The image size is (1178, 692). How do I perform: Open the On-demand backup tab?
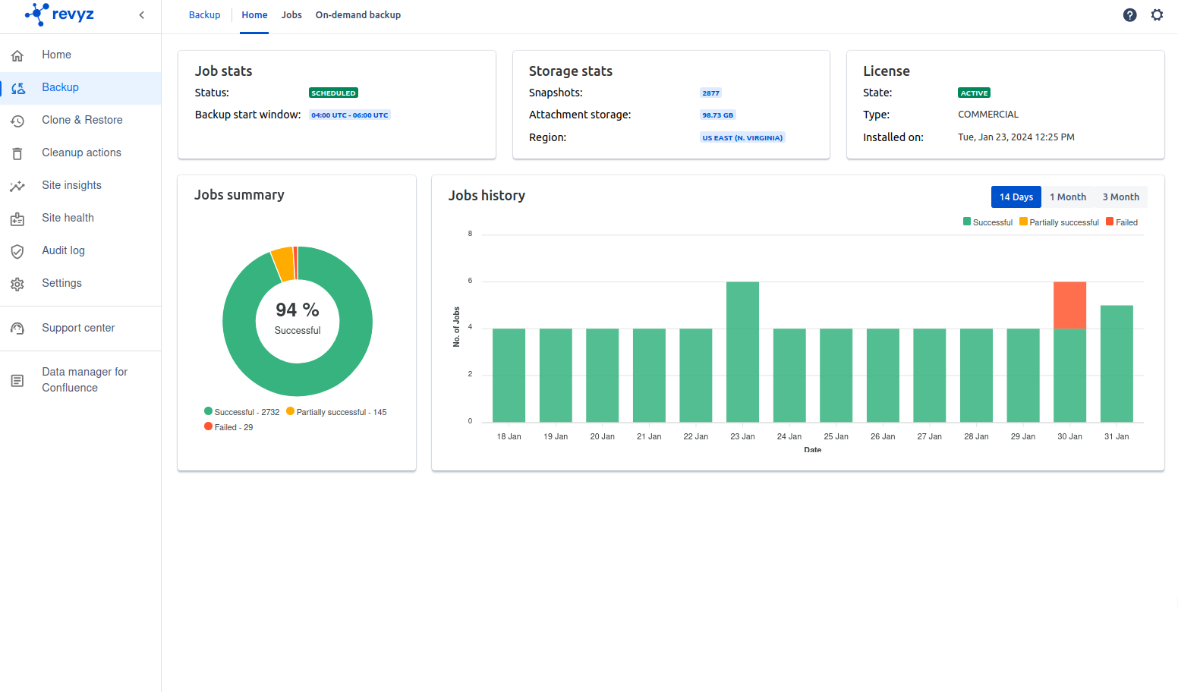click(x=357, y=15)
